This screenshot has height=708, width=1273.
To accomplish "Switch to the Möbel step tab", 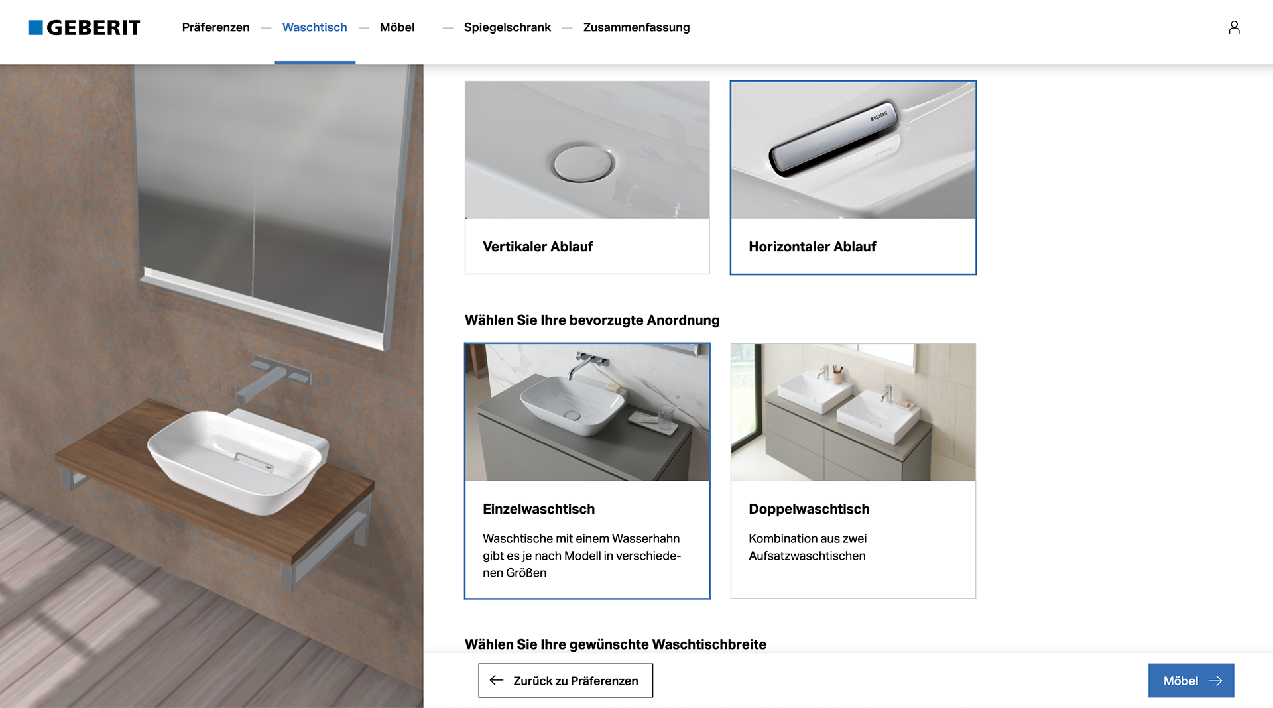I will coord(397,27).
